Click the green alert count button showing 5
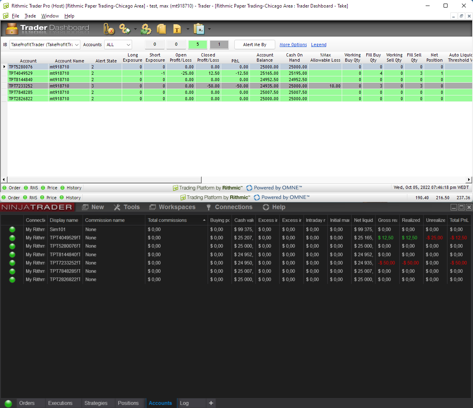Viewport: 473px width, 408px height. click(x=198, y=45)
